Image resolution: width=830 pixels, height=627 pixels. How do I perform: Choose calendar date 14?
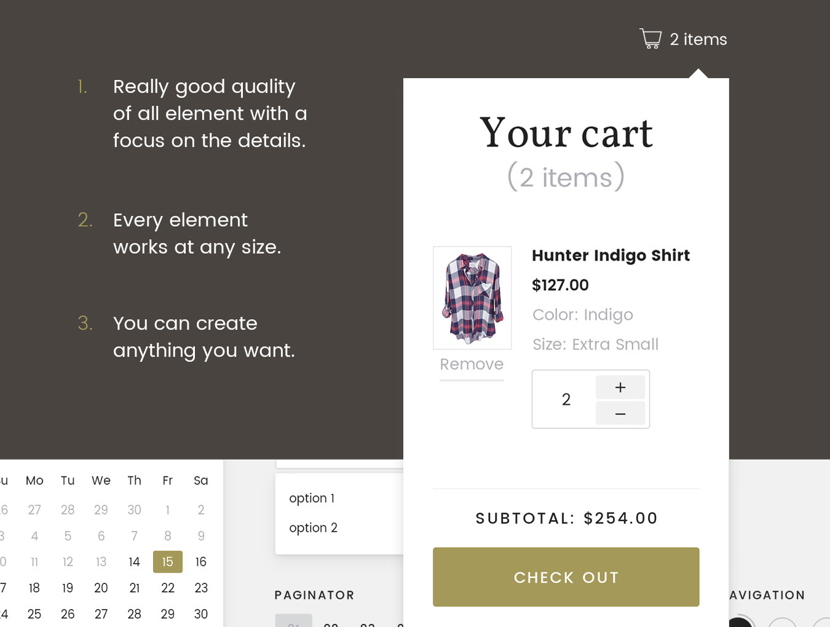(x=134, y=562)
